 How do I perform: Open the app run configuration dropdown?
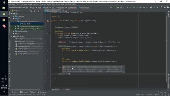coord(121,7)
